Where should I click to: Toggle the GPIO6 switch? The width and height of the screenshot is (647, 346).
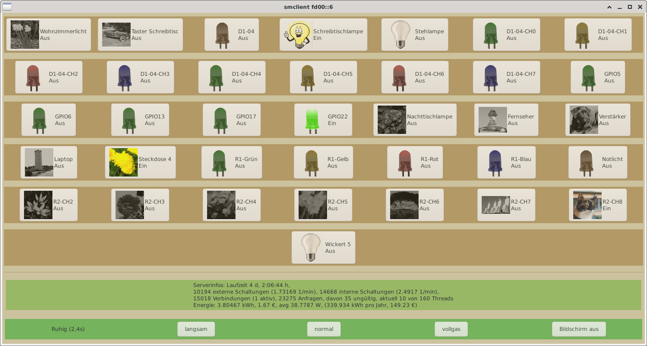[x=49, y=120]
